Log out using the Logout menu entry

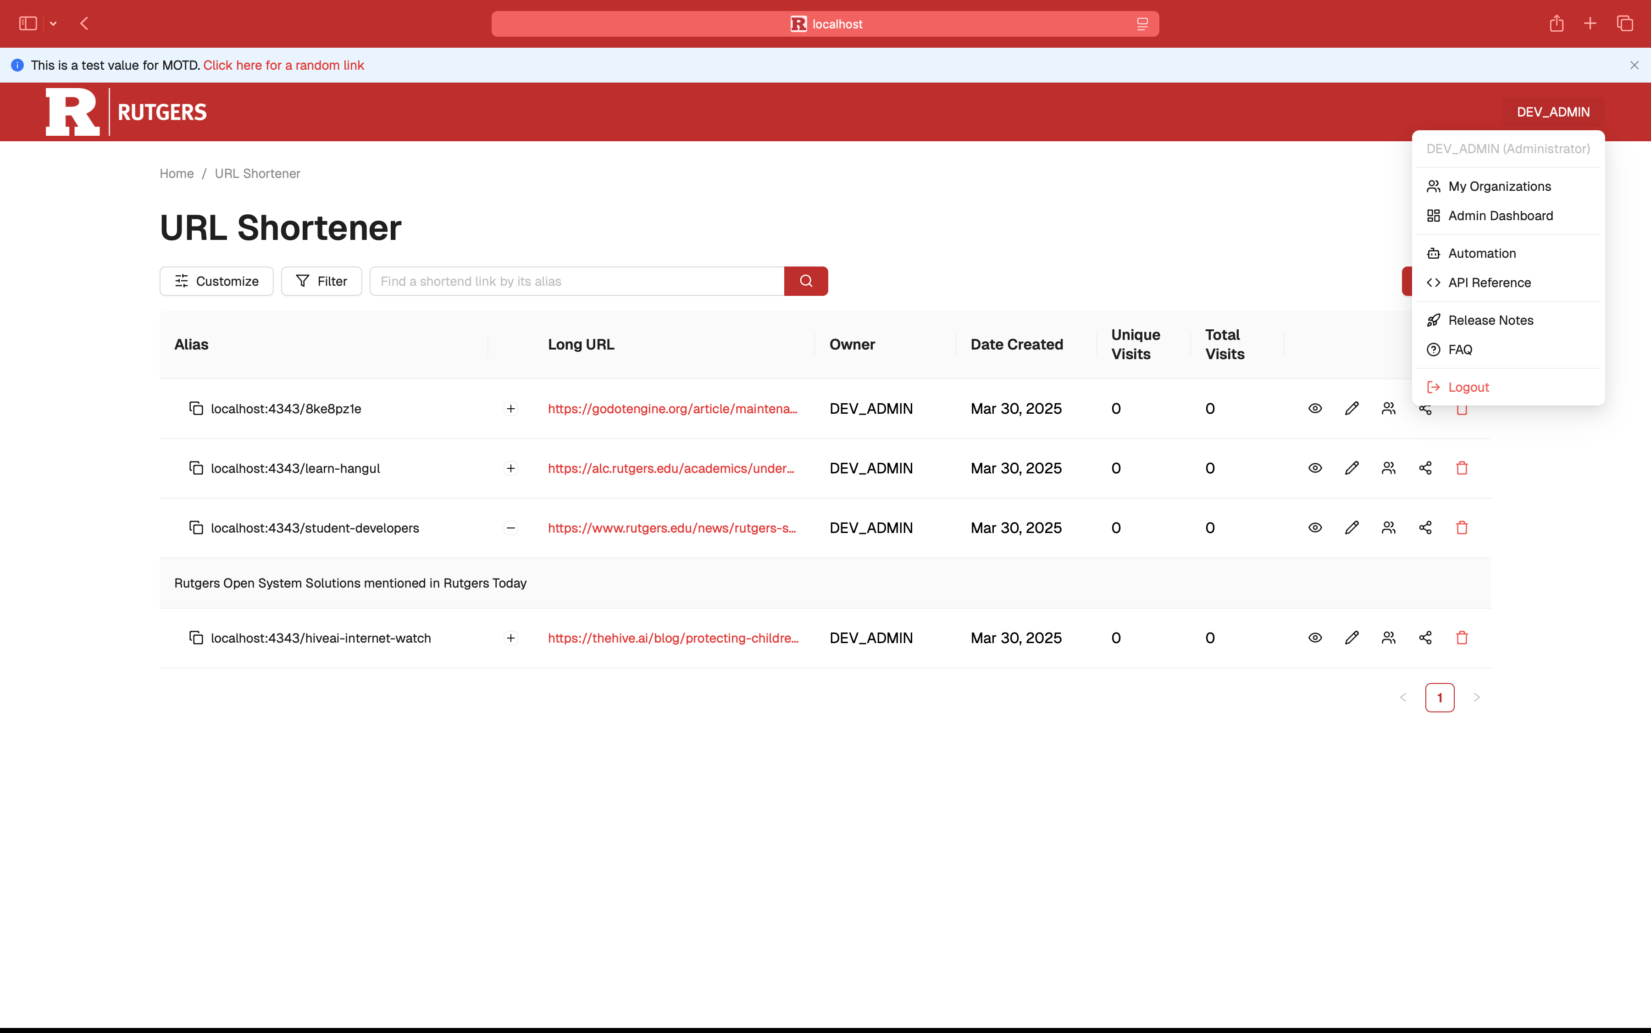pyautogui.click(x=1468, y=387)
